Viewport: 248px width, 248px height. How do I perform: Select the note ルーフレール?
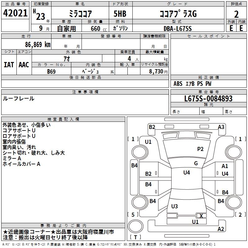tap(19, 99)
